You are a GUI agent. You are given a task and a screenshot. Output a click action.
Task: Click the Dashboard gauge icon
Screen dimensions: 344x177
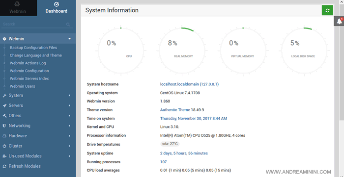point(57,4)
